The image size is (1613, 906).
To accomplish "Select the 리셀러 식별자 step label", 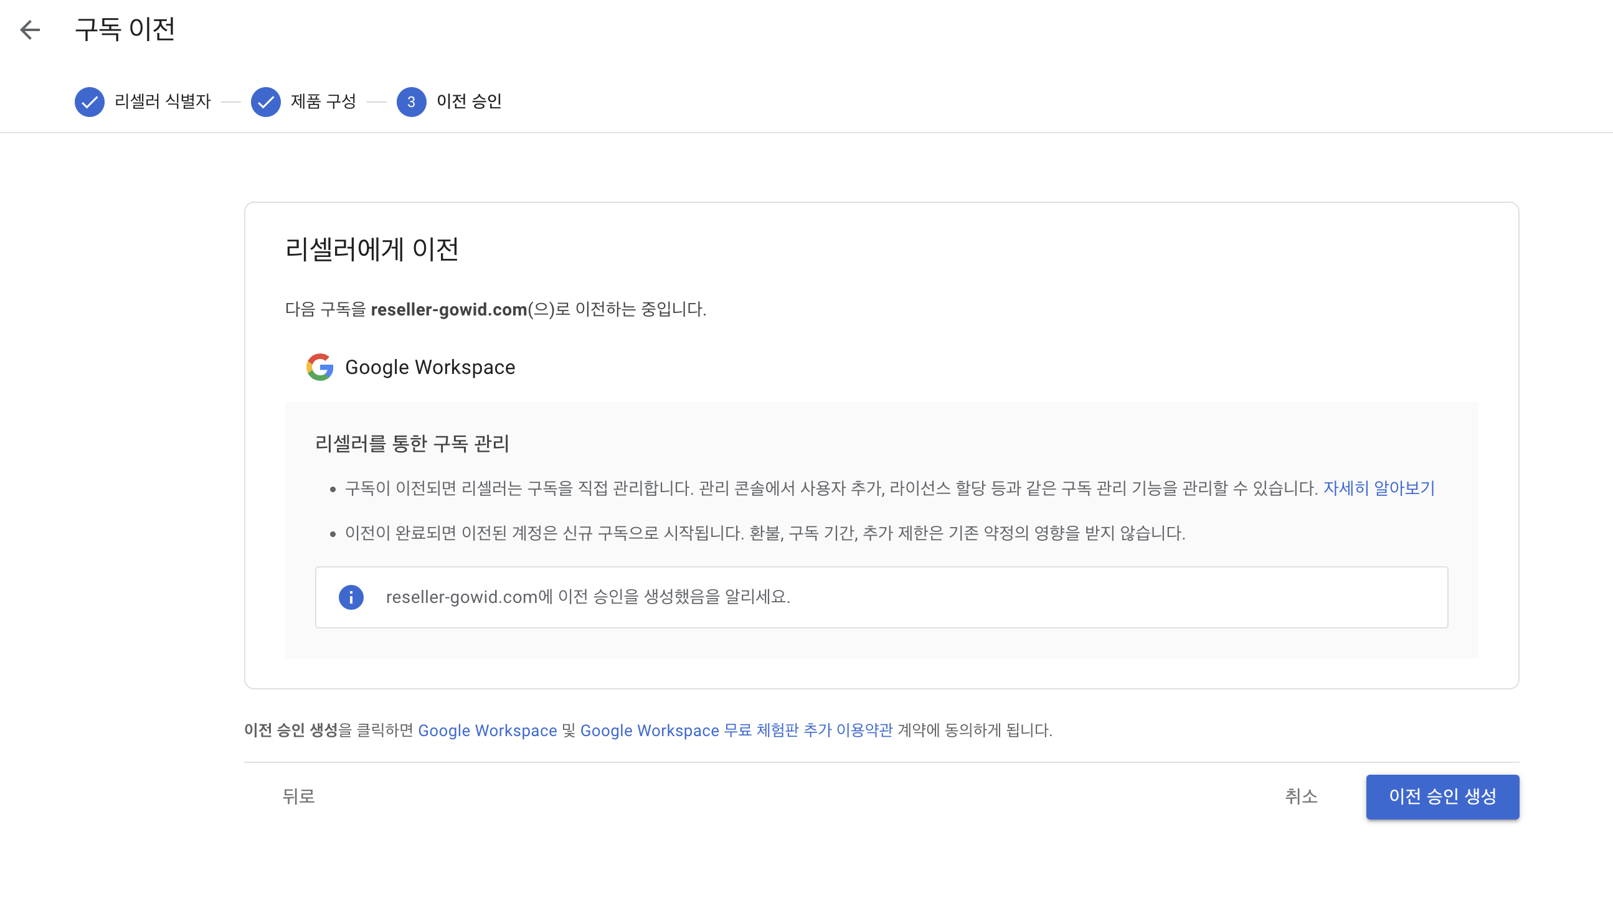I will pyautogui.click(x=163, y=101).
